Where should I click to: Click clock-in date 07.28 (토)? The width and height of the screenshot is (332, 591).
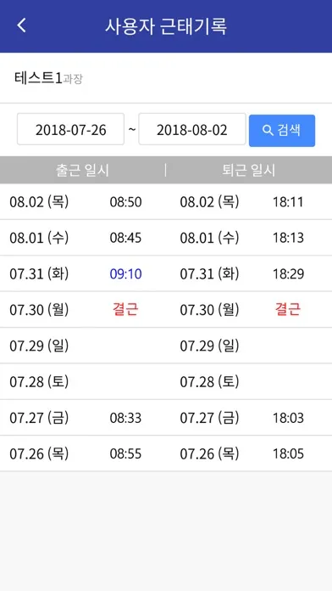39,381
